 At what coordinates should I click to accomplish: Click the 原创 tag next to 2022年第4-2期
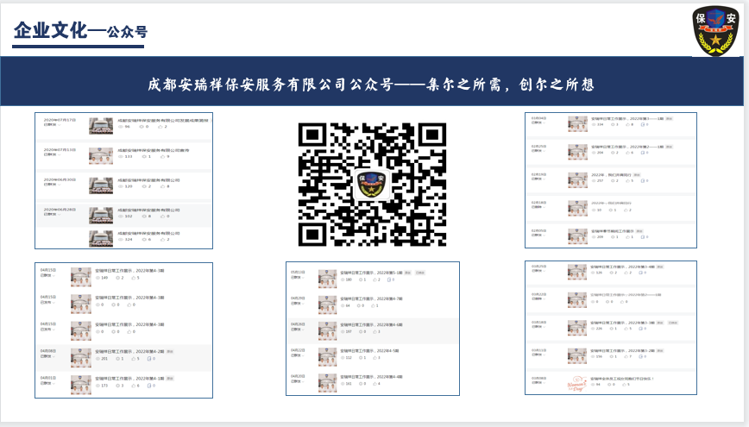tap(170, 352)
